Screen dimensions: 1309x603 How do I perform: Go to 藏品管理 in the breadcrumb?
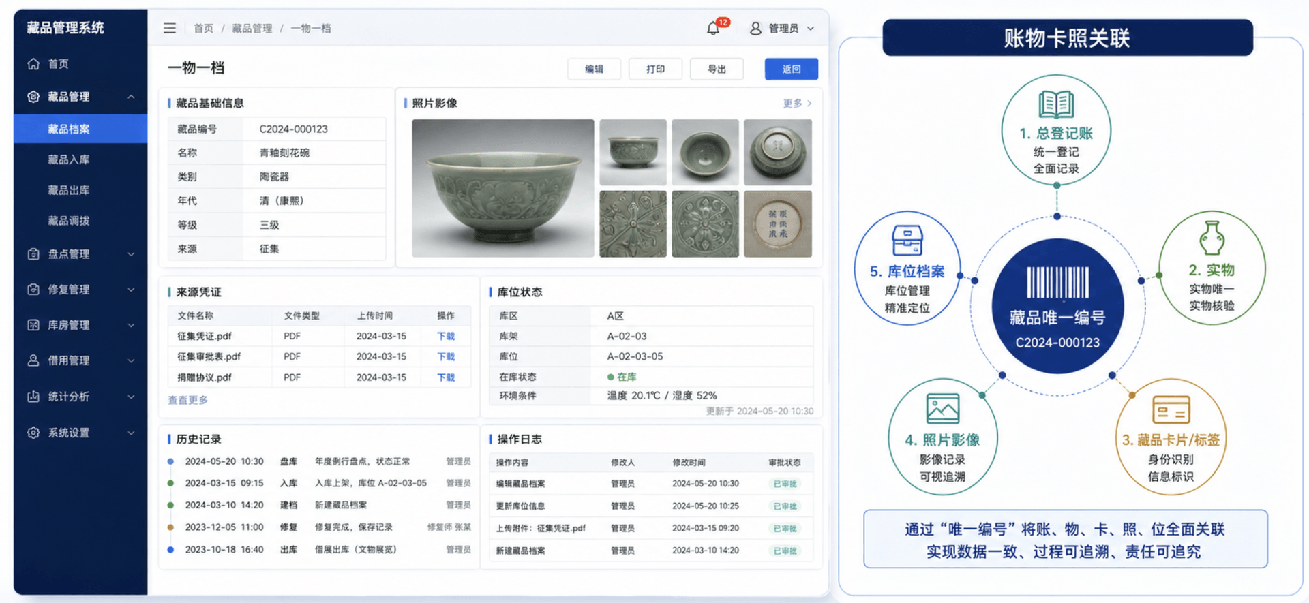coord(252,29)
